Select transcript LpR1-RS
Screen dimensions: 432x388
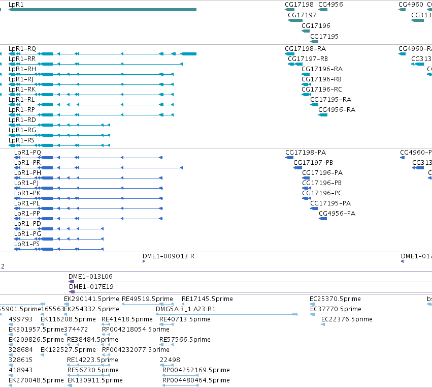[59, 145]
